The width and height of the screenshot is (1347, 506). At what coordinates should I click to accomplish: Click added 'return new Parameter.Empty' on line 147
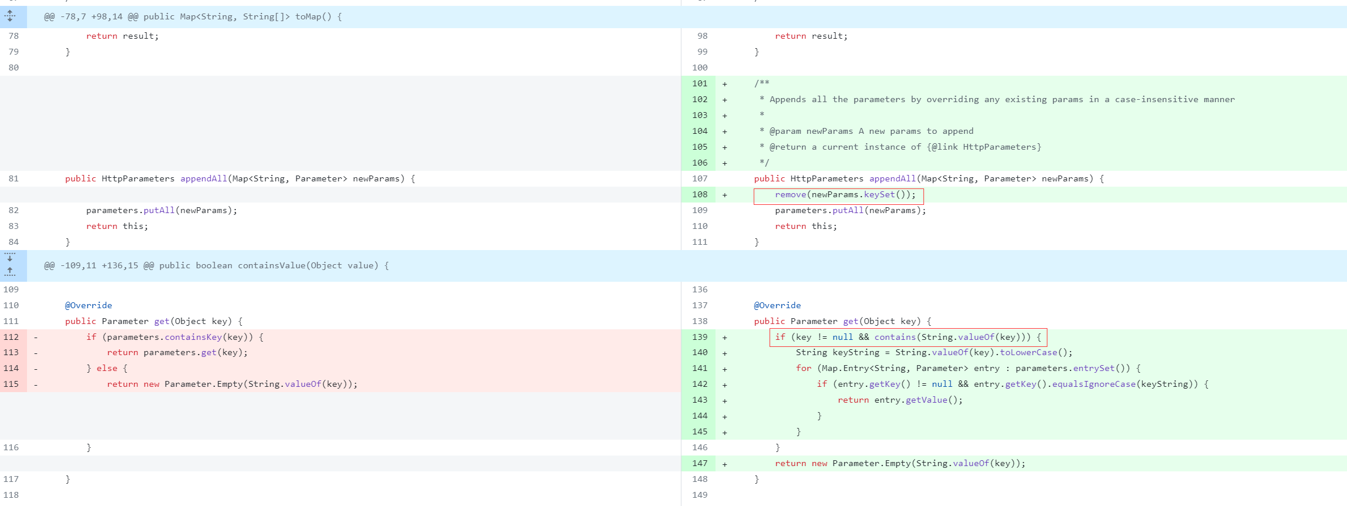(x=900, y=463)
